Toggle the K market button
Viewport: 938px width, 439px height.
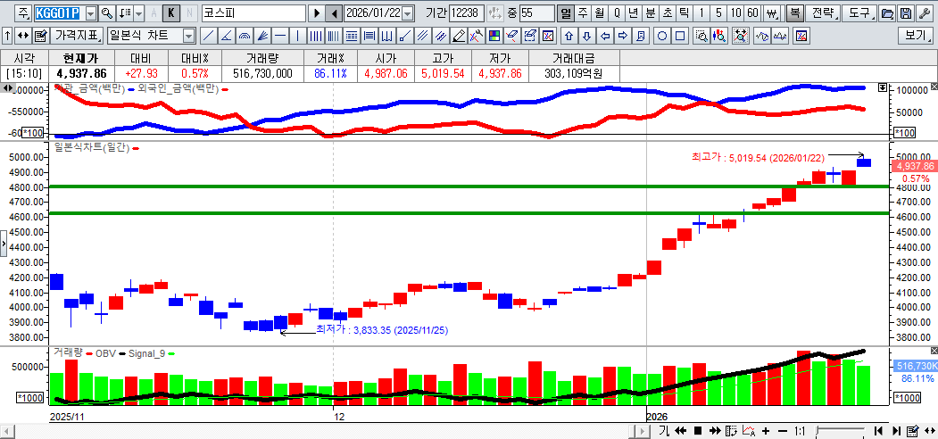click(x=171, y=13)
